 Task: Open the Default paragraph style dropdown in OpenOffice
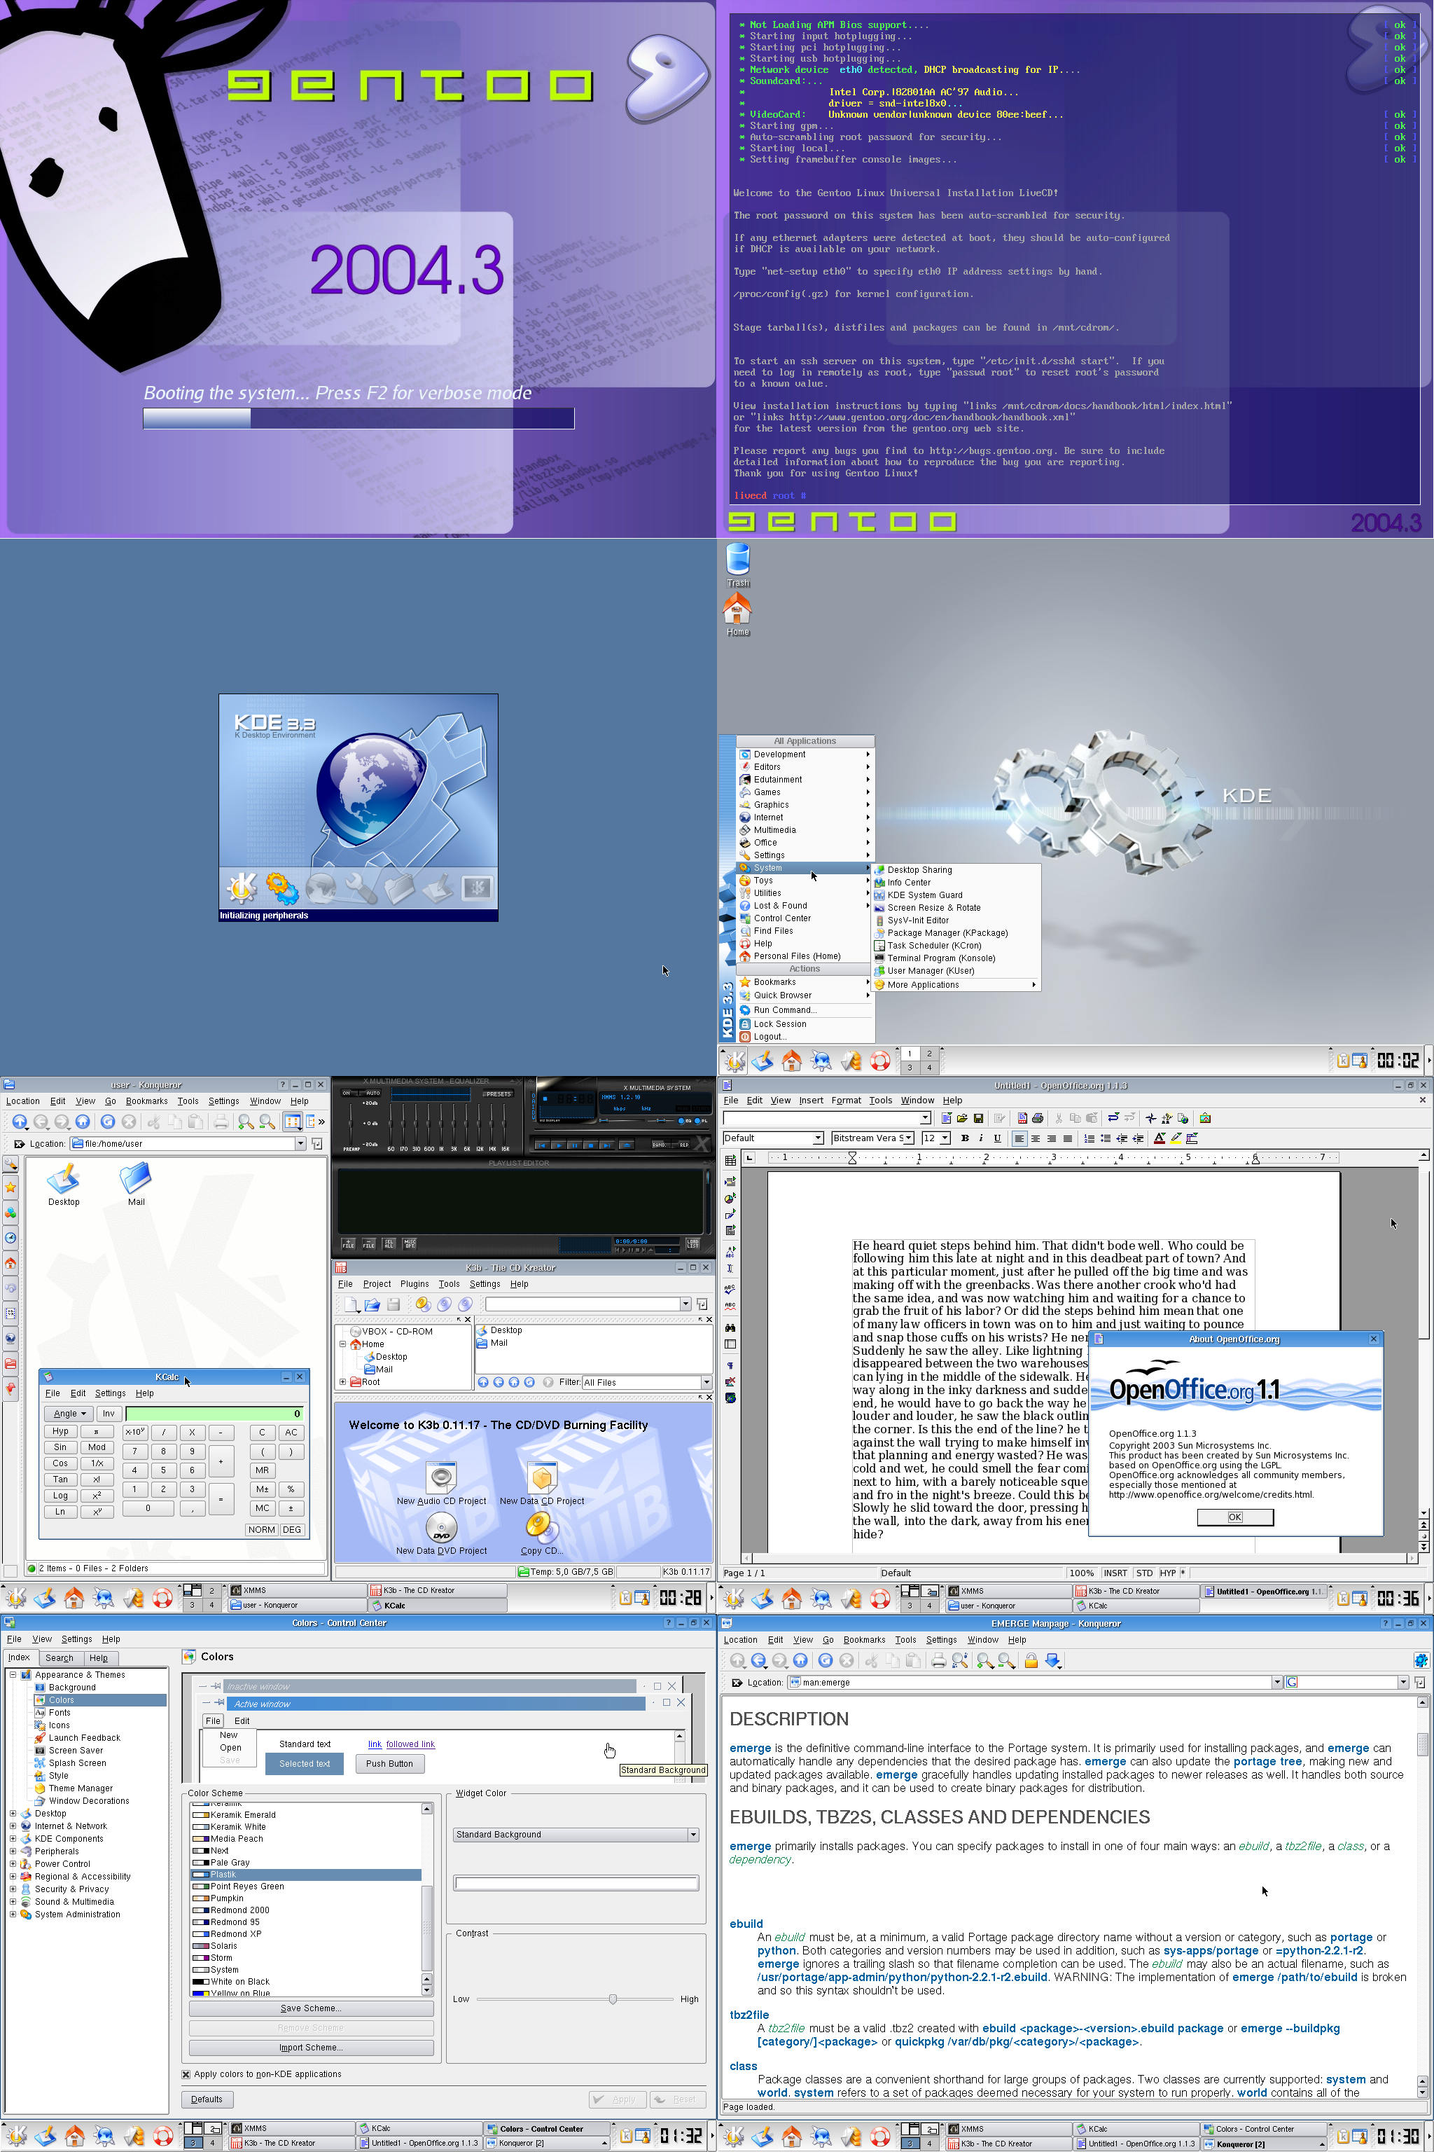pyautogui.click(x=818, y=1138)
